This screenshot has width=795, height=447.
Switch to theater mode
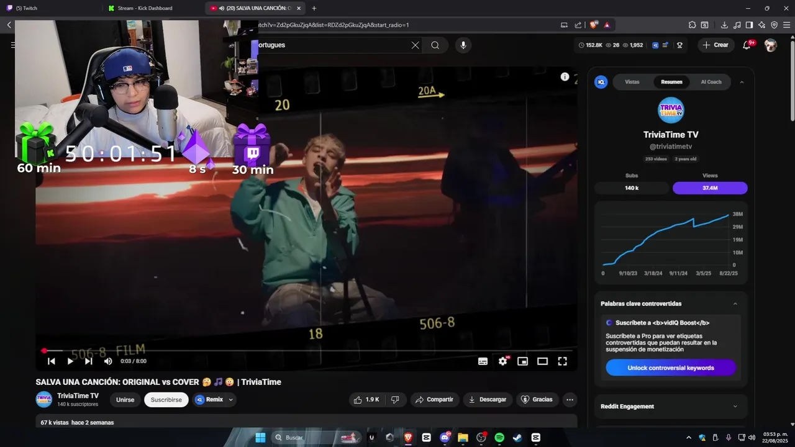point(542,361)
